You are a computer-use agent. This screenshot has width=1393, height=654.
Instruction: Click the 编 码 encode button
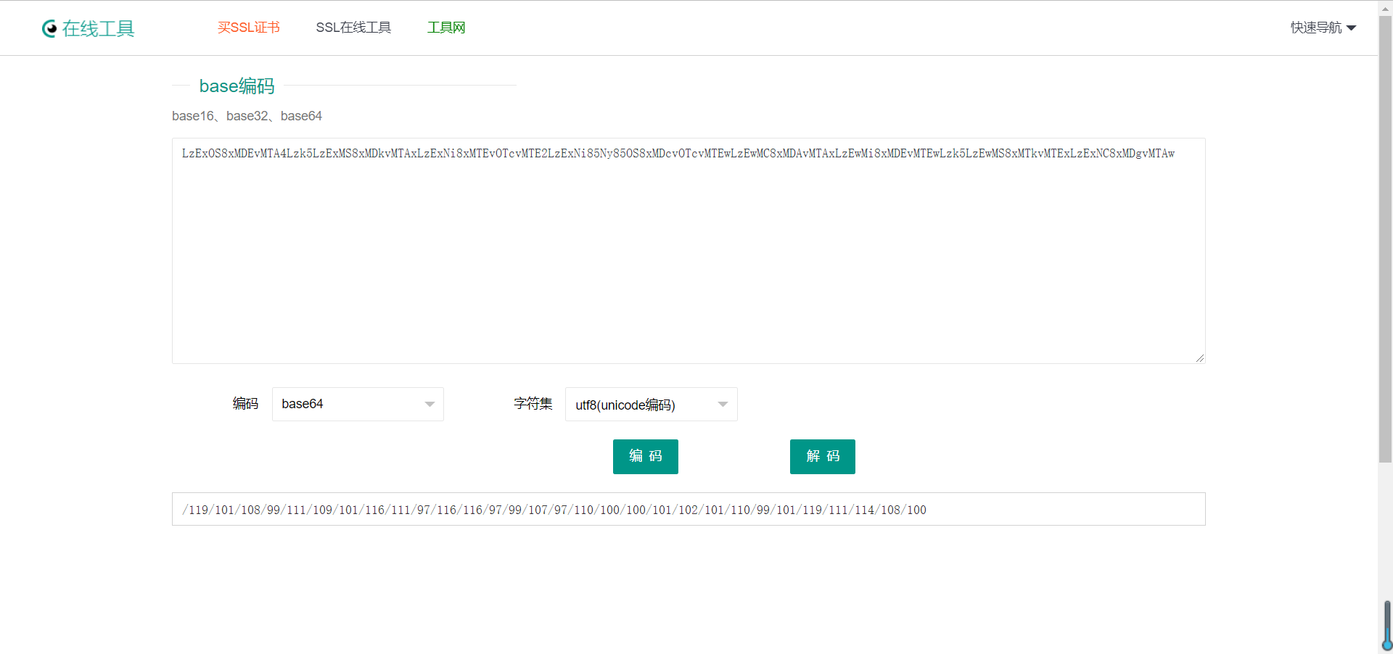pyautogui.click(x=646, y=457)
